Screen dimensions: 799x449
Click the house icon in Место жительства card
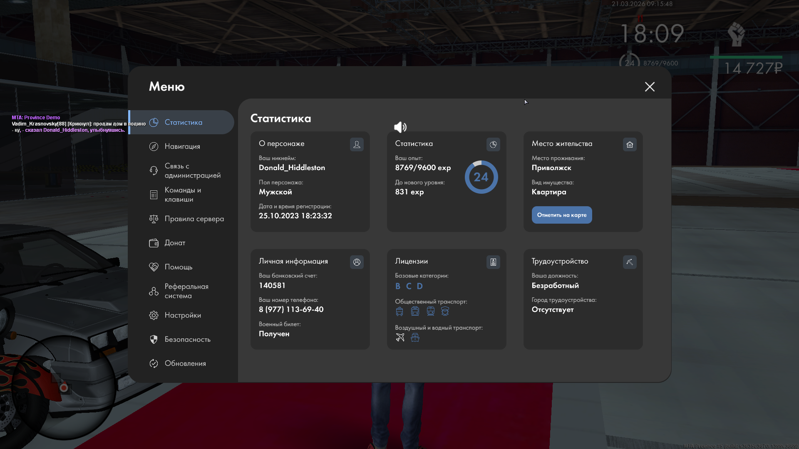(x=630, y=144)
